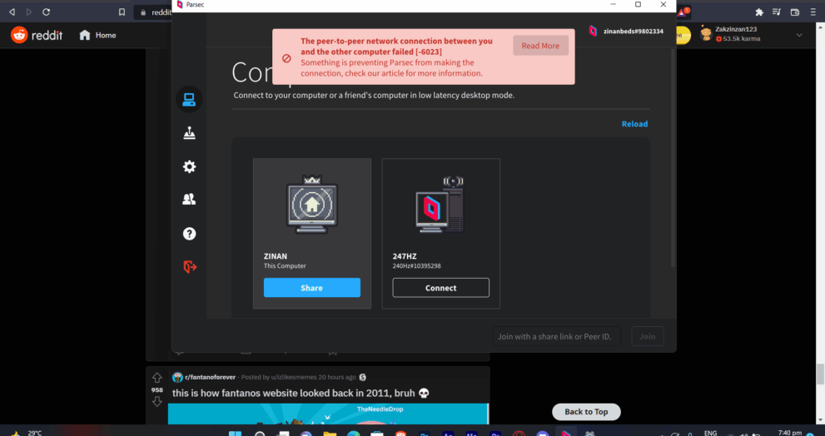This screenshot has width=825, height=436.
Task: Connect to the 247HZ computer
Action: (441, 288)
